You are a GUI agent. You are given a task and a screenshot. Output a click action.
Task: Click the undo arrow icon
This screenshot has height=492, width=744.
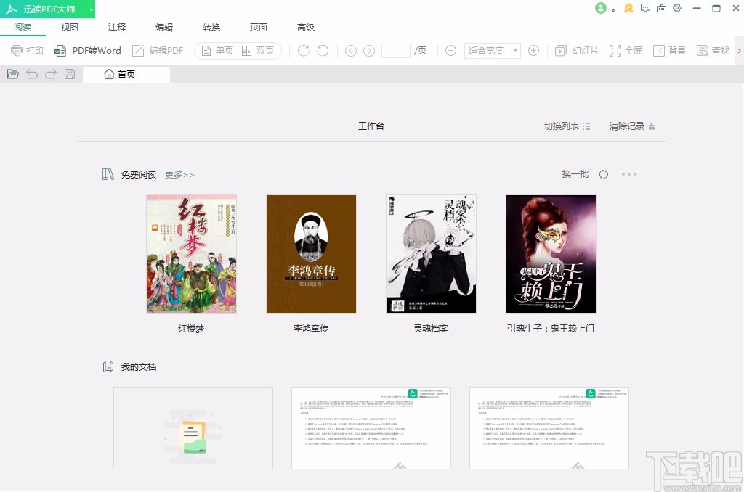click(32, 74)
